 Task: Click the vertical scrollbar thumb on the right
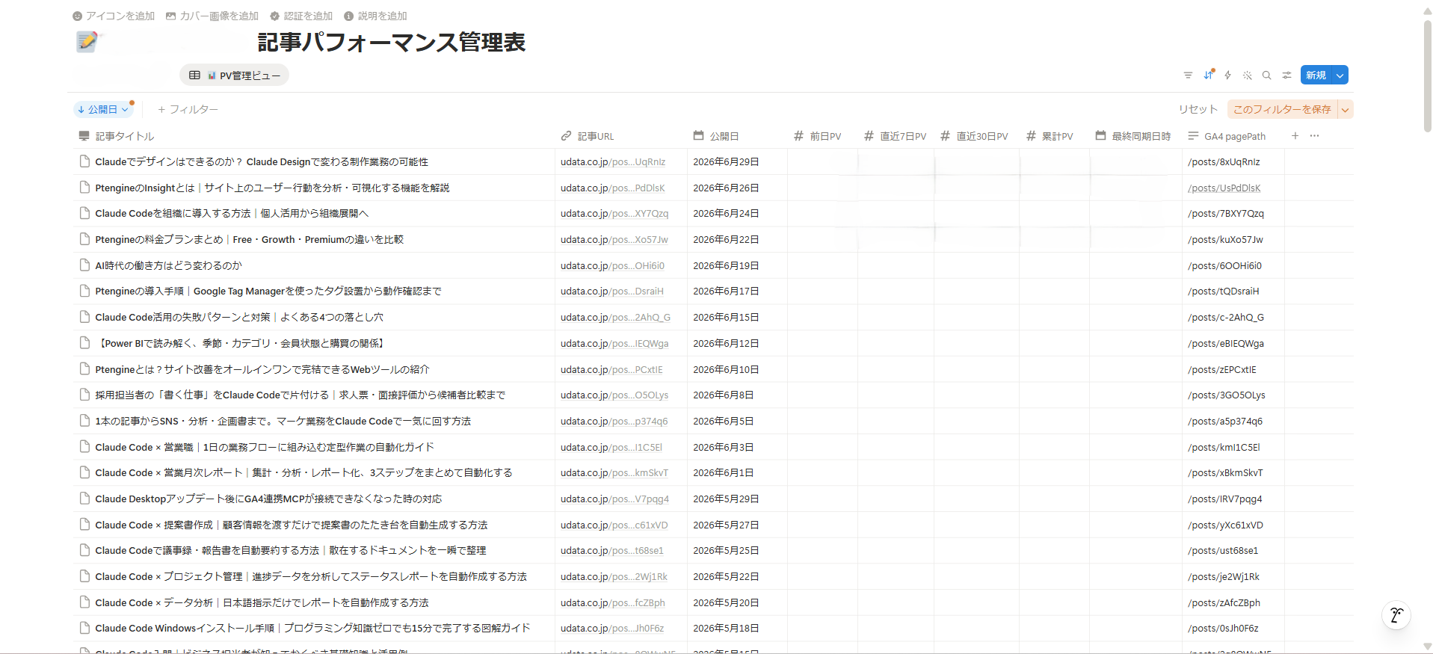1427,75
